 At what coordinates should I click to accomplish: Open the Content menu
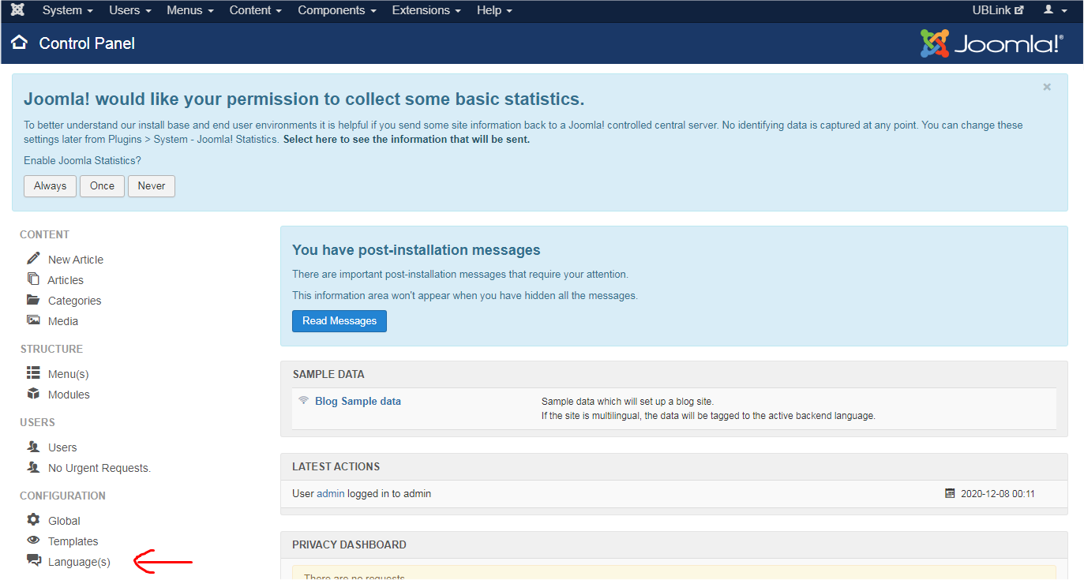point(255,10)
